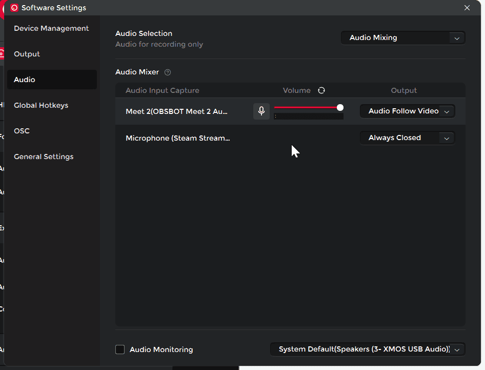Click the Audio Mixer help question mark
Screen dimensions: 485x370
[x=168, y=72]
